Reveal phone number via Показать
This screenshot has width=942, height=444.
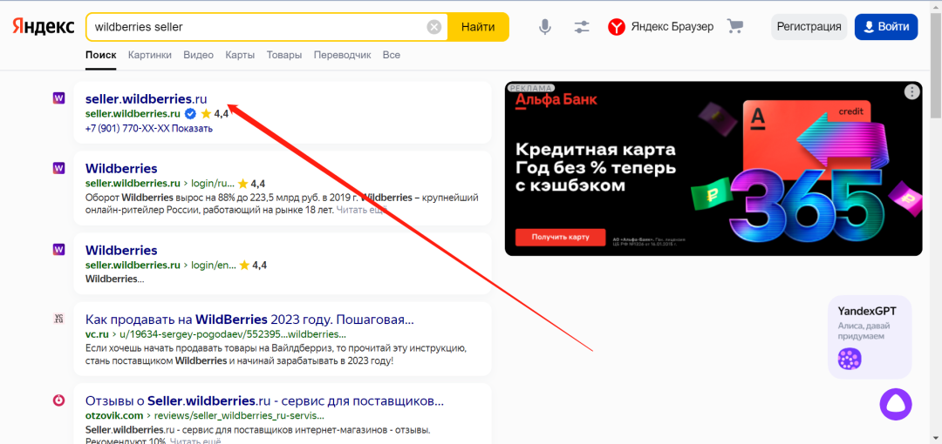[192, 128]
